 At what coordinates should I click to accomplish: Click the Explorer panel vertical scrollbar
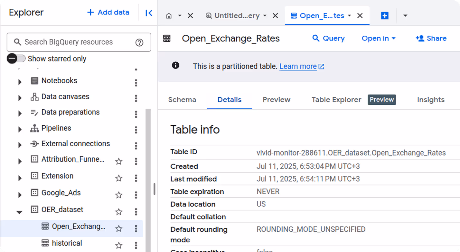(148, 180)
